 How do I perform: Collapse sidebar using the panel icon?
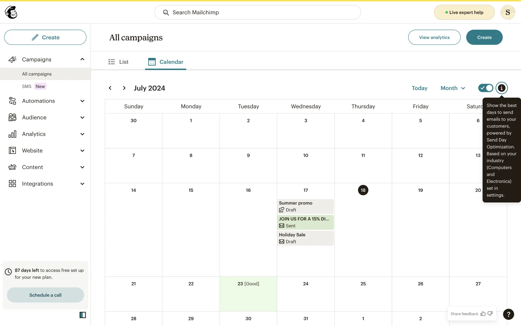(x=82, y=315)
